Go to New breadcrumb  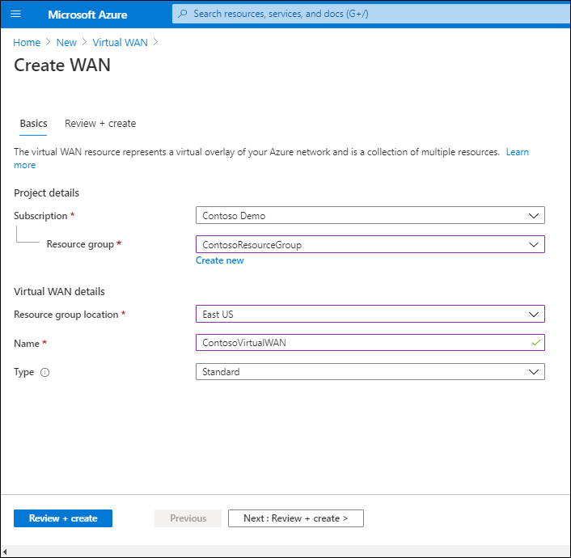(66, 43)
